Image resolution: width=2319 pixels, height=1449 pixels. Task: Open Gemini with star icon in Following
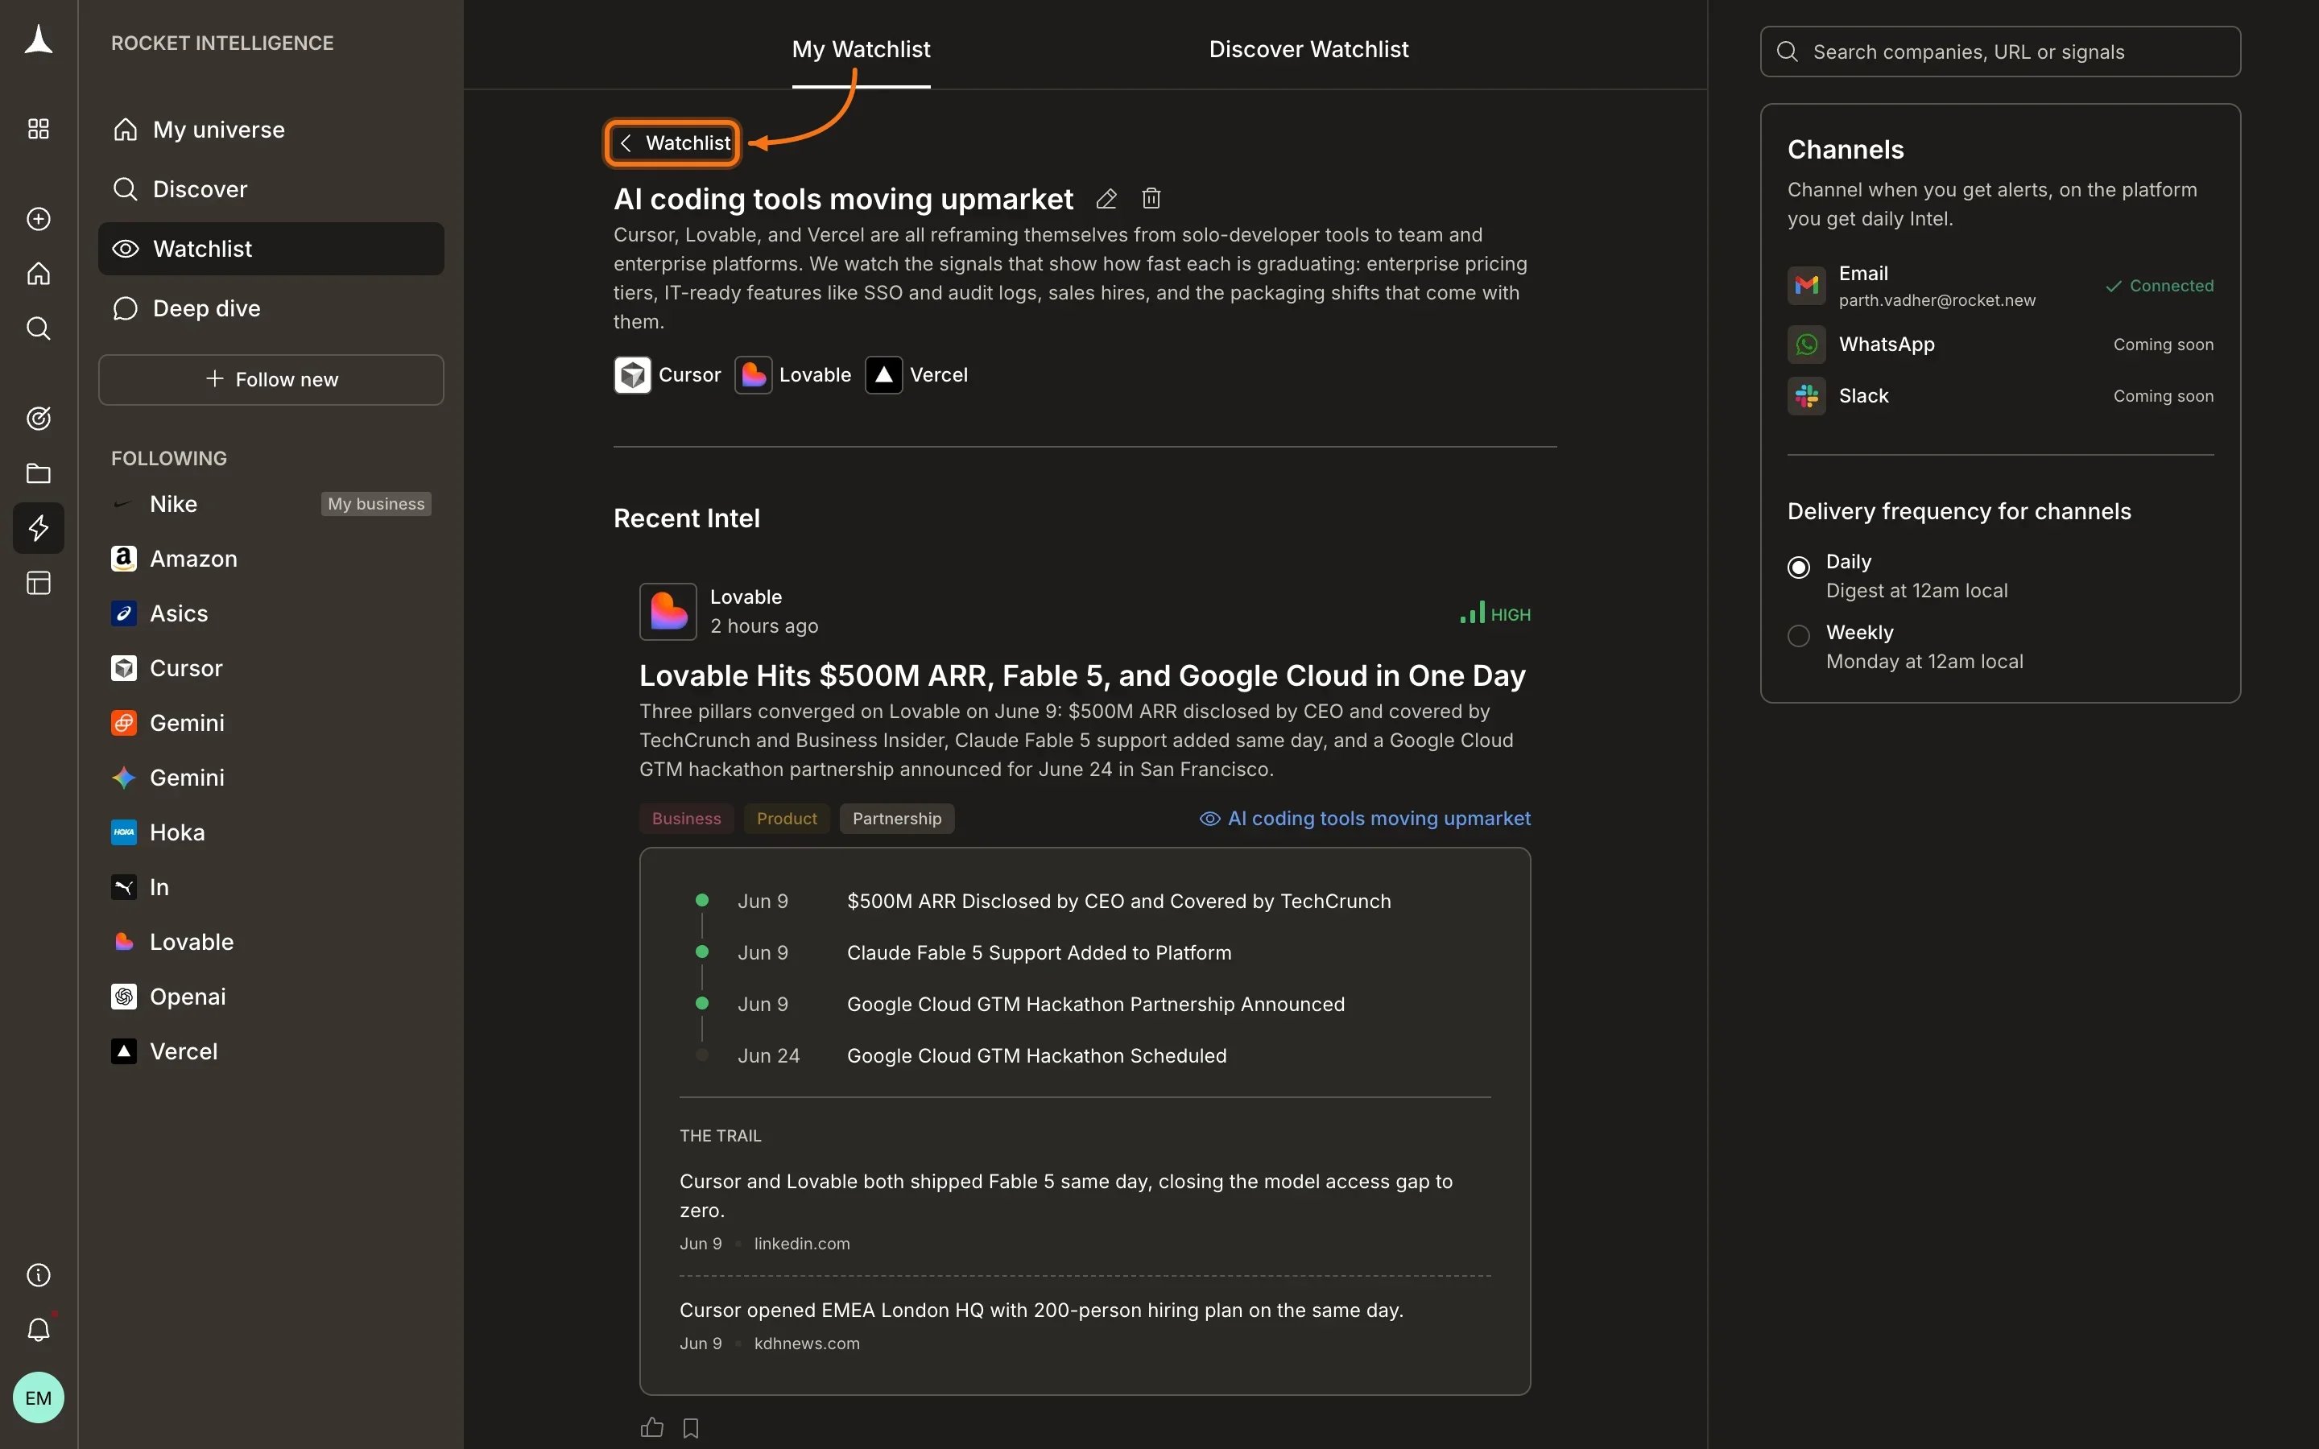[271, 777]
